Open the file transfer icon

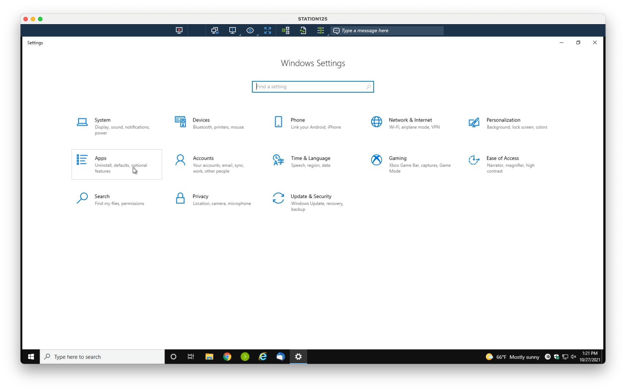pyautogui.click(x=303, y=30)
